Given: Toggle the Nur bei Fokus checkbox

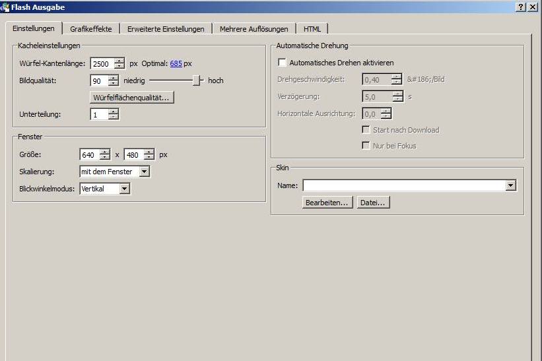Looking at the screenshot, I should tap(366, 146).
